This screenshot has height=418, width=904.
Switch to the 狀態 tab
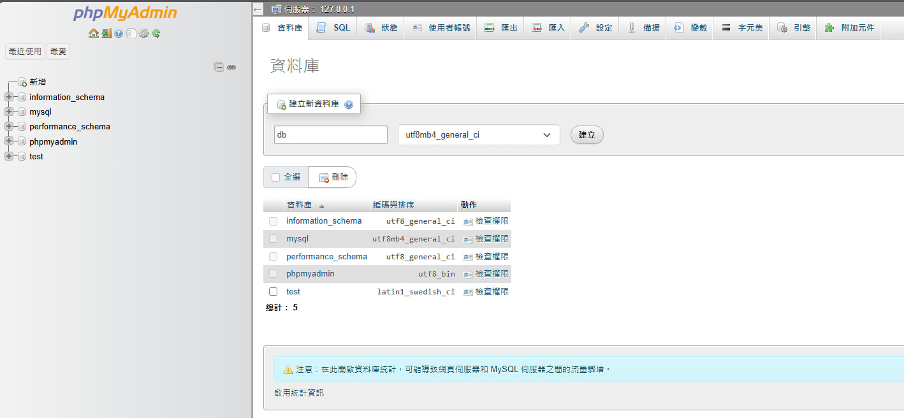click(381, 28)
